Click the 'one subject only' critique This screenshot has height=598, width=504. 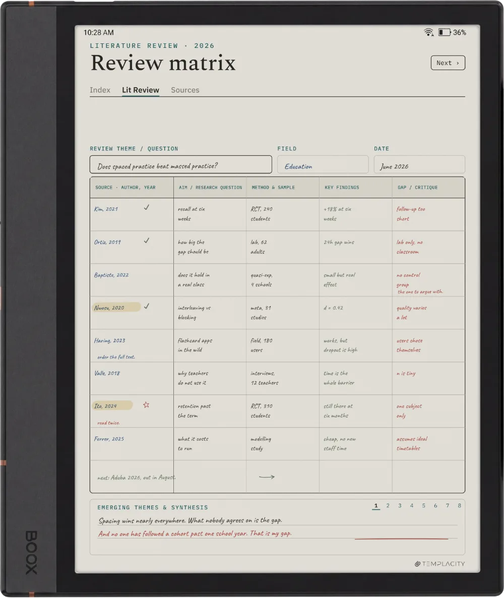click(x=409, y=411)
